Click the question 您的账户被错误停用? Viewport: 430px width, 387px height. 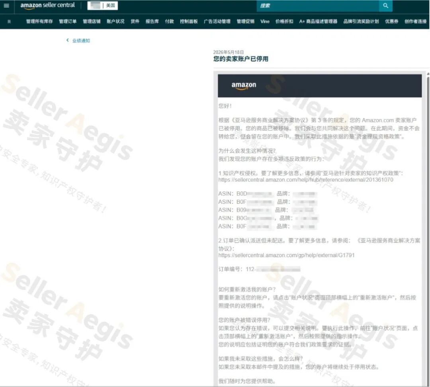pyautogui.click(x=244, y=320)
